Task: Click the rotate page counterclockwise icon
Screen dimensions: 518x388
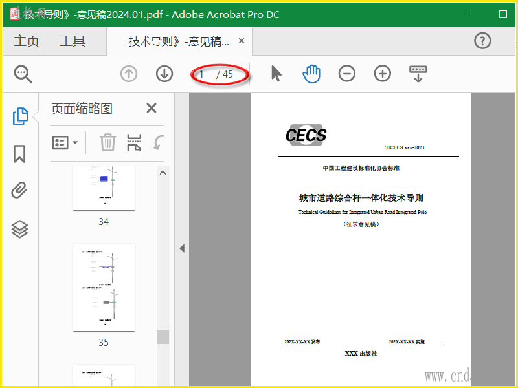Action: point(159,143)
